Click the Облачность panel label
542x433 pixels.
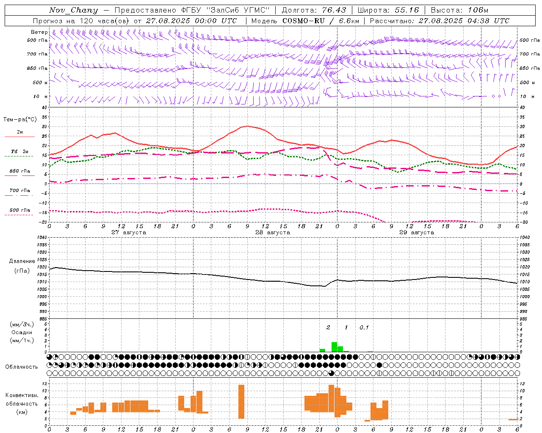point(22,367)
